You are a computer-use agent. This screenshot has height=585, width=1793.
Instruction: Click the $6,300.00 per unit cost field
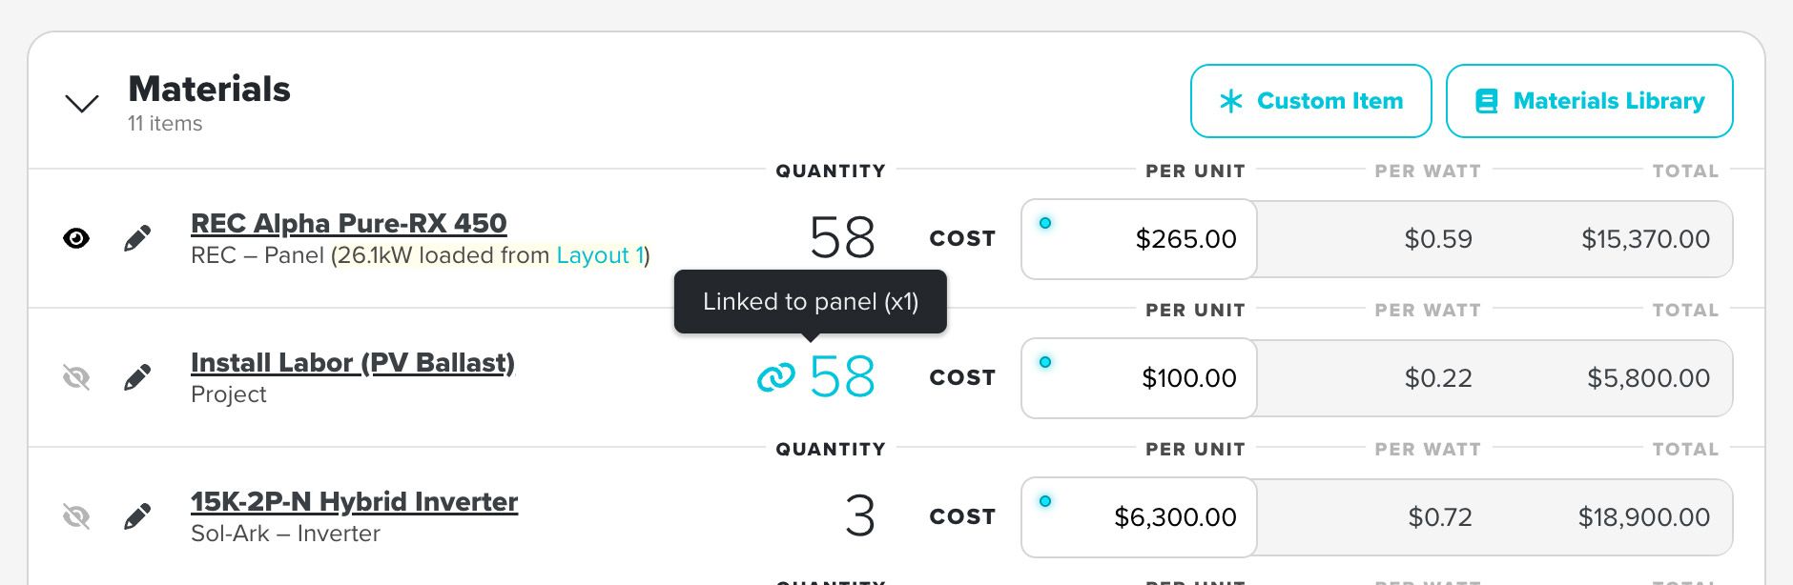pos(1139,517)
